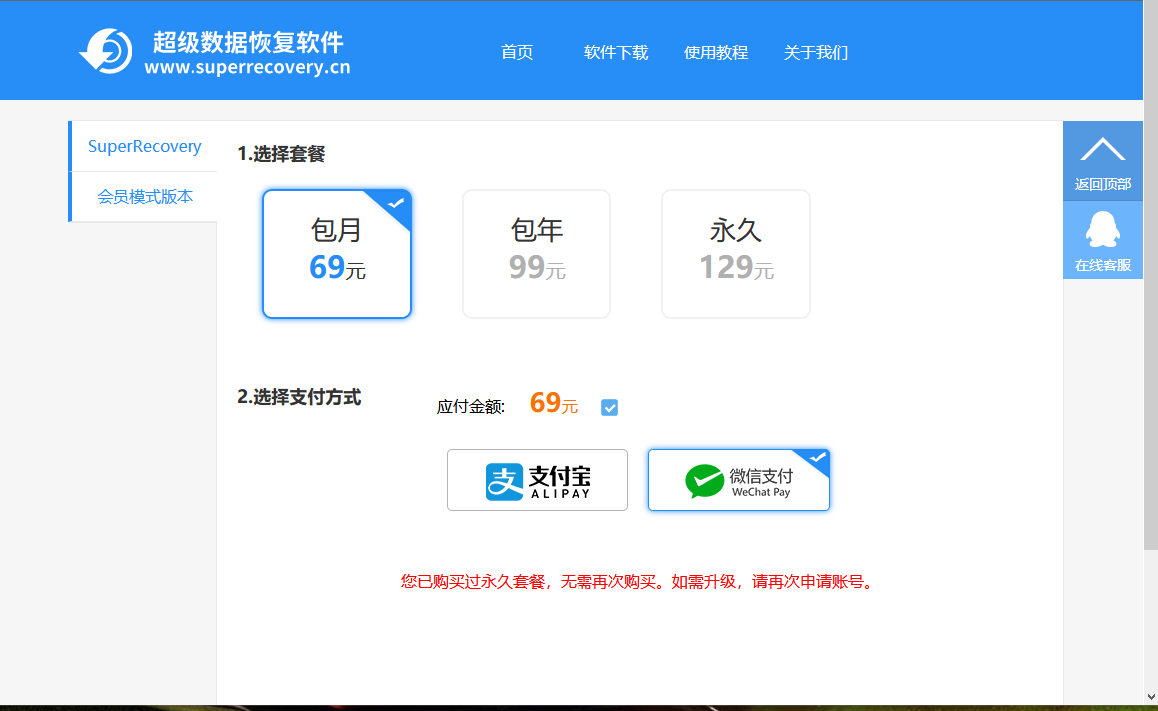Select the SuperRecovery sidebar tab
Image resolution: width=1158 pixels, height=711 pixels.
pyautogui.click(x=144, y=147)
